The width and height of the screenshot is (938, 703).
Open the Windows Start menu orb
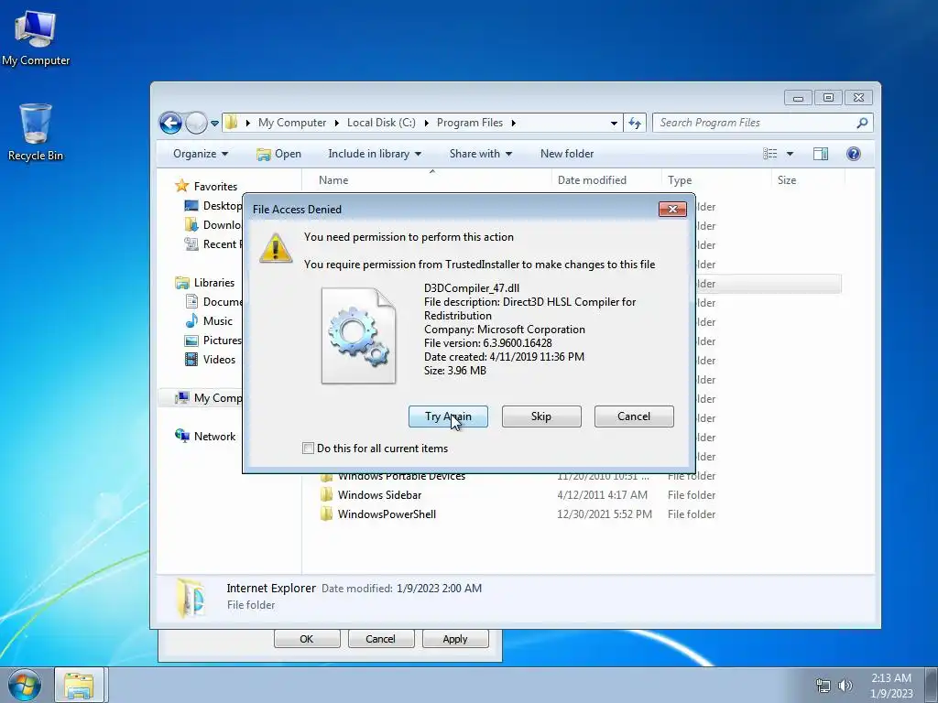tap(24, 686)
